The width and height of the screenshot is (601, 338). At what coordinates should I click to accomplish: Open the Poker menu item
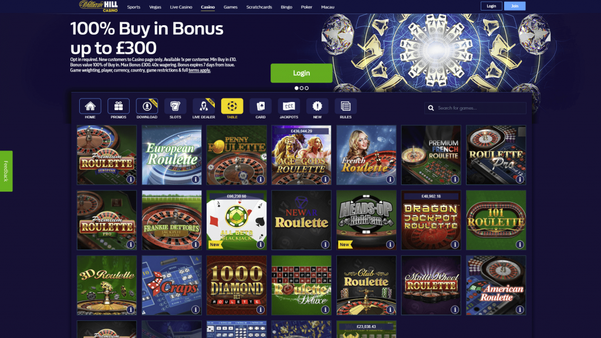[306, 7]
